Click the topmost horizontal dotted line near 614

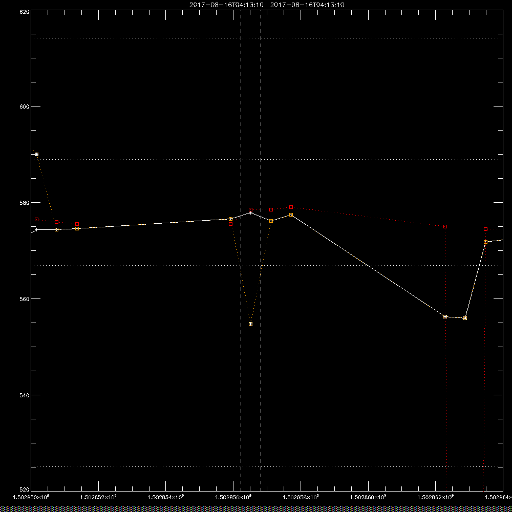[x=267, y=38]
